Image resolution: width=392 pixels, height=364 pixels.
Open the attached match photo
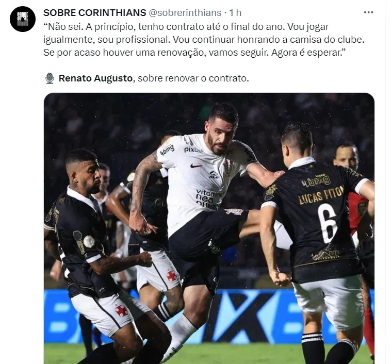tap(209, 228)
